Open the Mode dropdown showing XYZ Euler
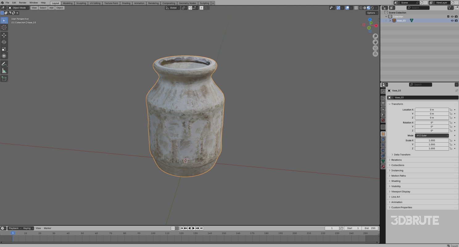459x247 pixels. point(432,135)
